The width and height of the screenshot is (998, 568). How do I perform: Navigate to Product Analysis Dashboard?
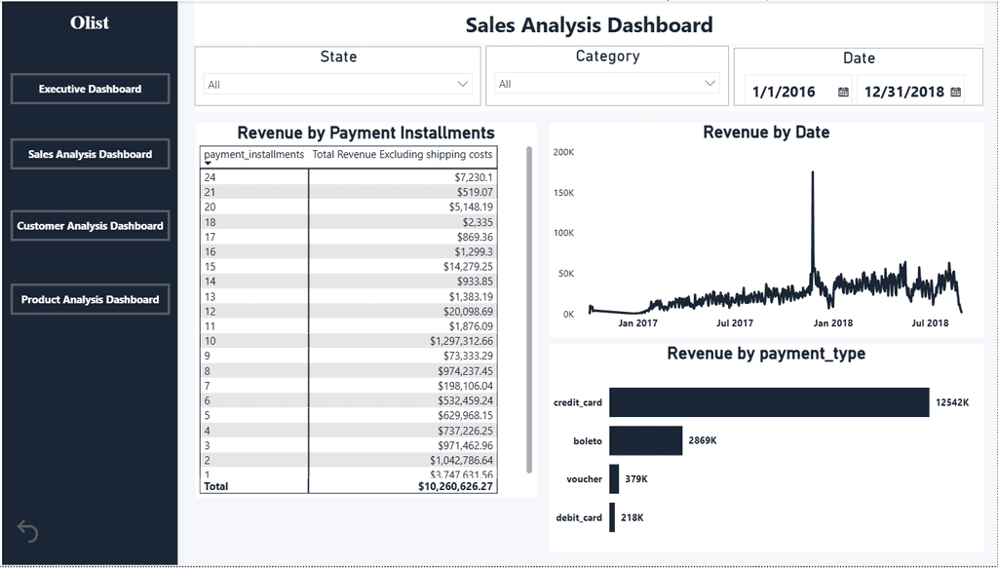[91, 299]
